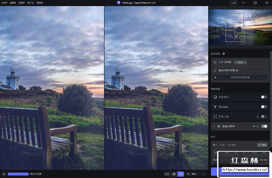Click the 恢复人脸 face icon

pyautogui.click(x=215, y=116)
